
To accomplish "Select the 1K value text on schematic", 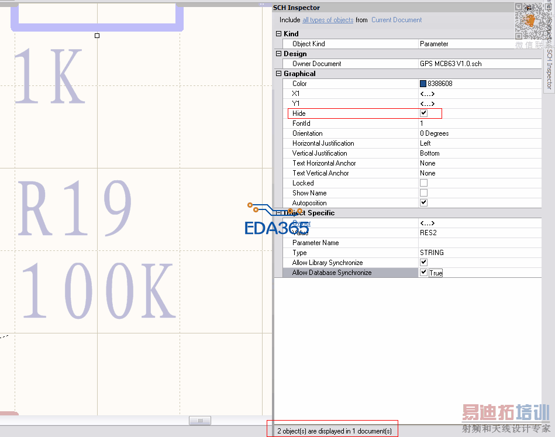I will pyautogui.click(x=50, y=76).
